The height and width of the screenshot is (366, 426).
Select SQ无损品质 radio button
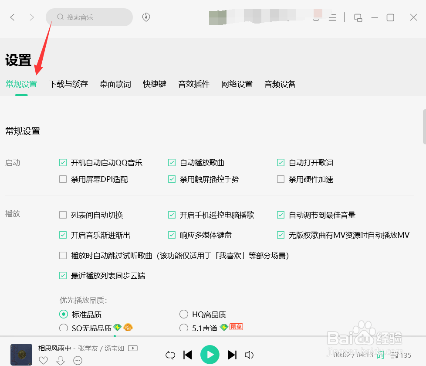coord(64,328)
